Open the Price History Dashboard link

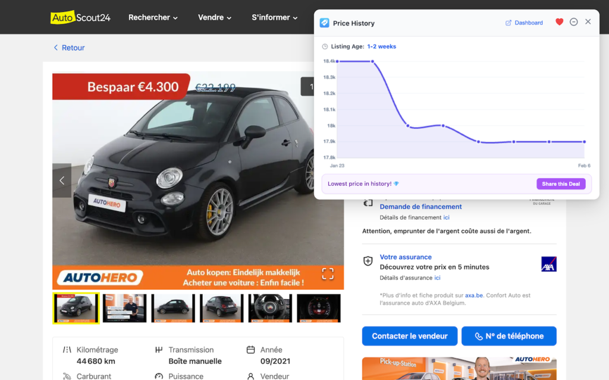524,23
